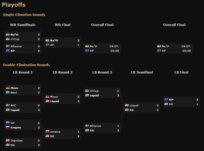
Task: Click Na'Vi in the WB Semifinals match
Action: coord(14,34)
